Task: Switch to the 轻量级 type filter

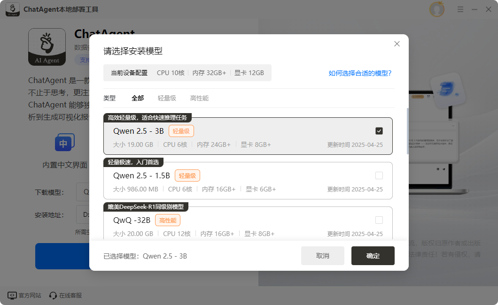Action: (x=167, y=98)
